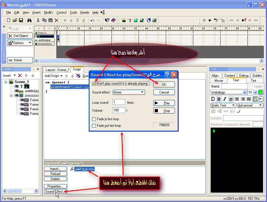The width and height of the screenshot is (267, 202).
Task: Switch to the Tint tab
Action: click(253, 81)
